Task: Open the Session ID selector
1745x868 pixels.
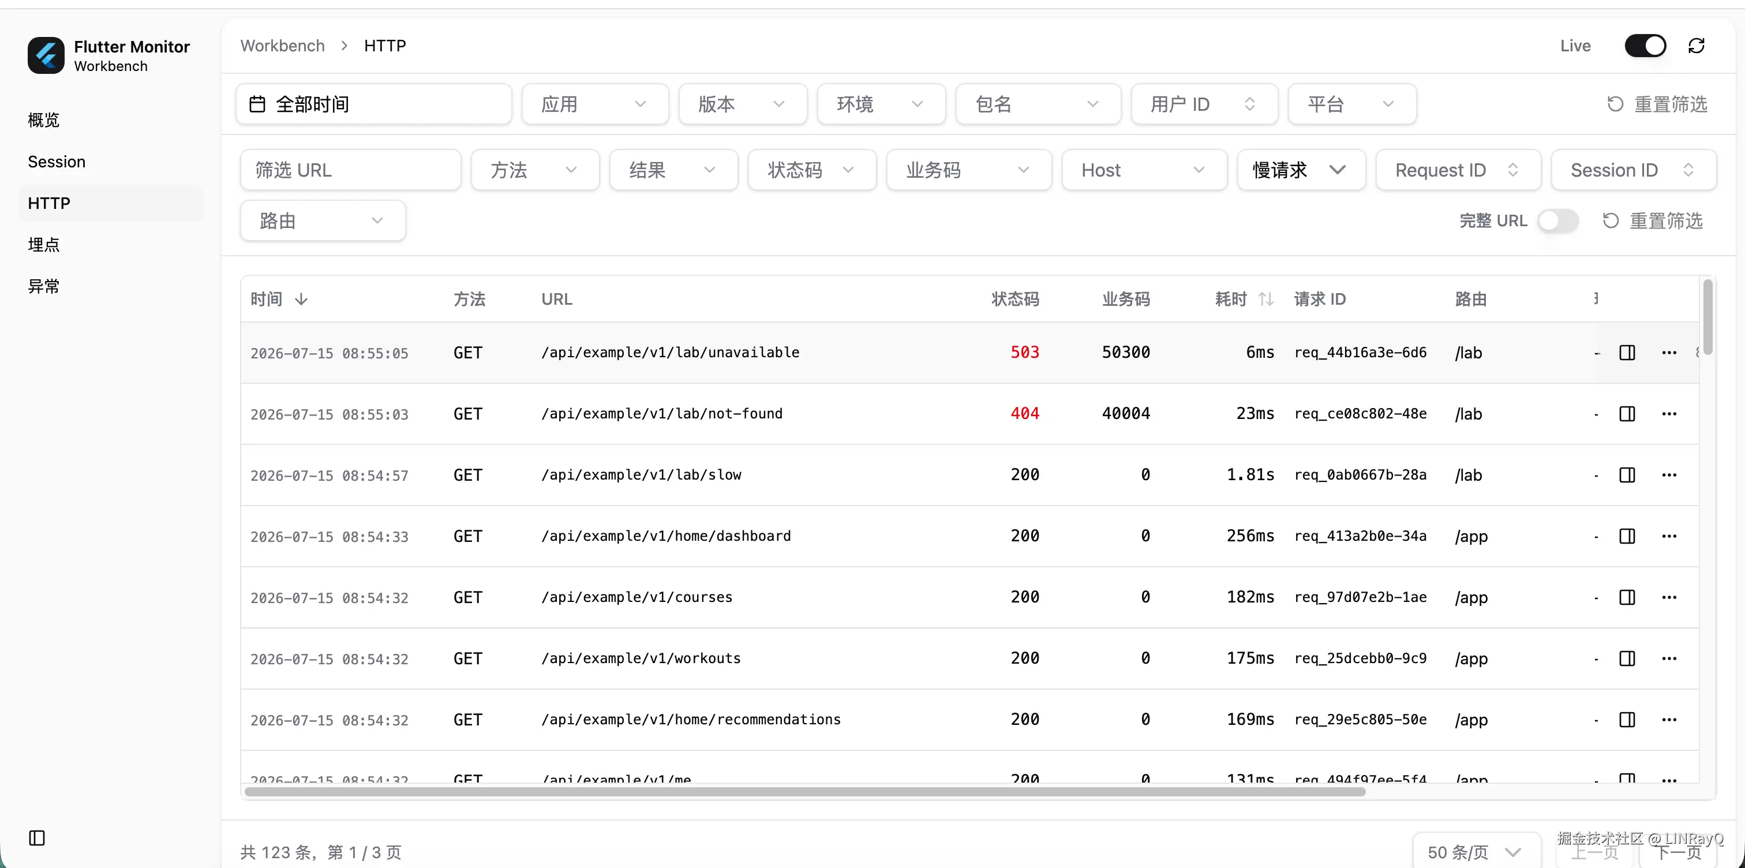Action: click(x=1633, y=170)
